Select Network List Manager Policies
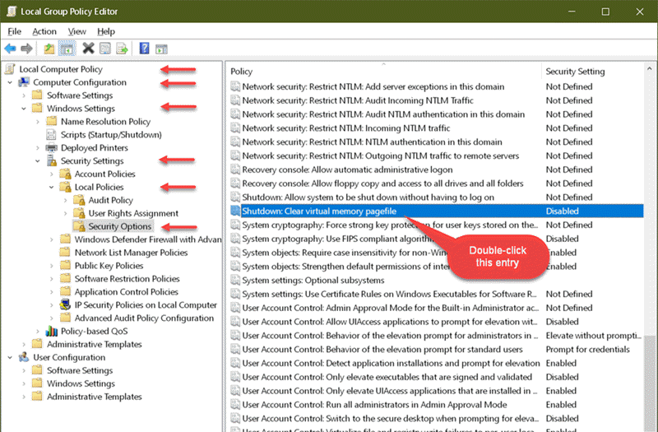 pyautogui.click(x=131, y=253)
